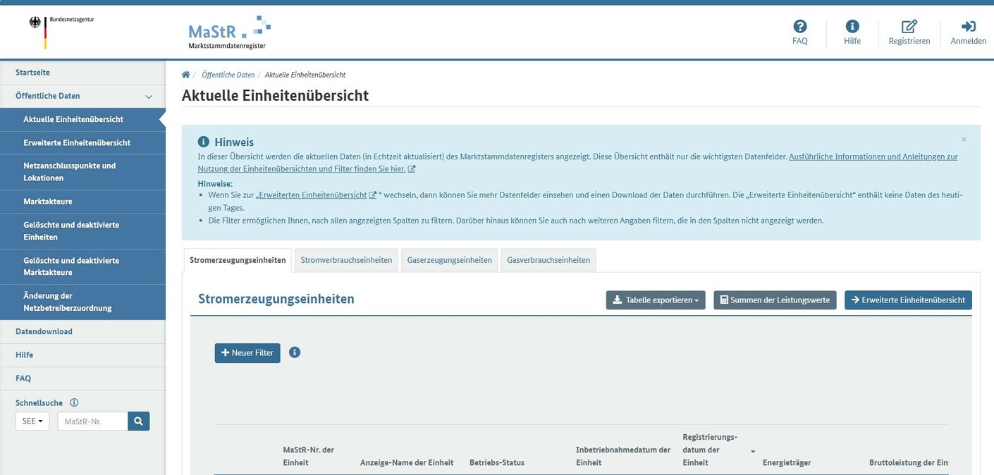This screenshot has height=475, width=994.
Task: Sort by Anzeige-Name der Einheit column
Action: point(407,463)
